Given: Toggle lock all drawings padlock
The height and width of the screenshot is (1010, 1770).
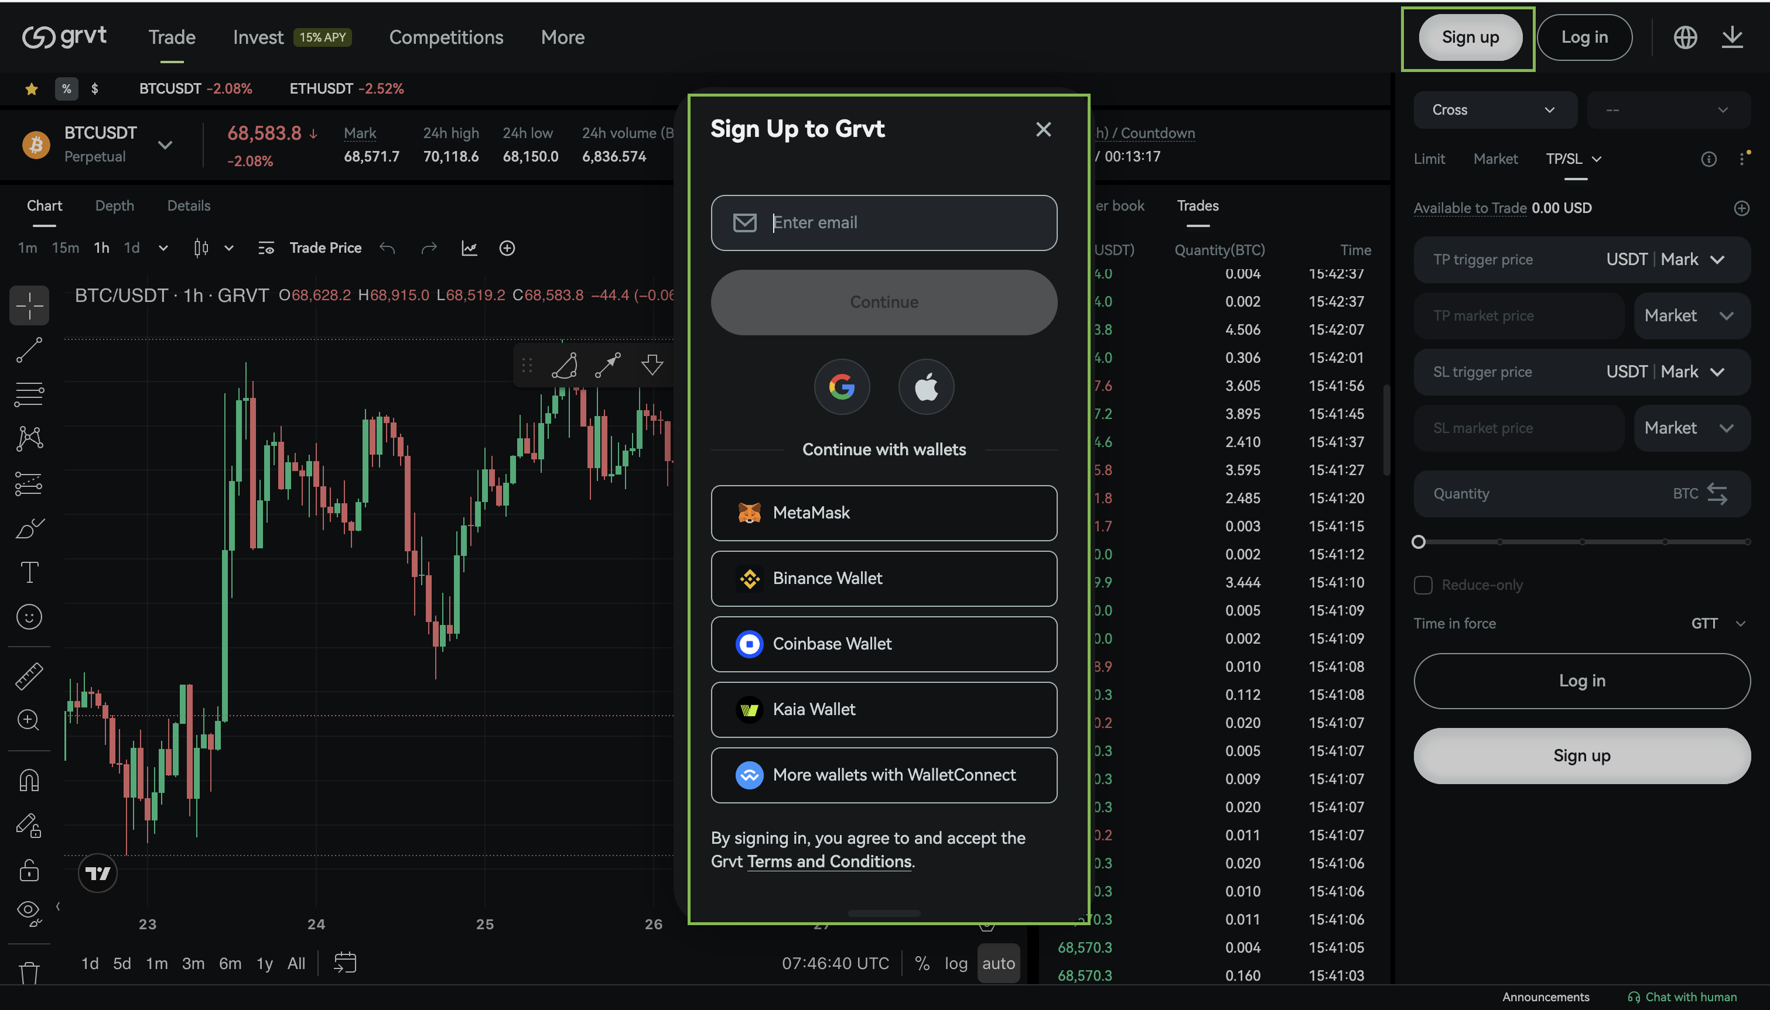Looking at the screenshot, I should pyautogui.click(x=29, y=870).
